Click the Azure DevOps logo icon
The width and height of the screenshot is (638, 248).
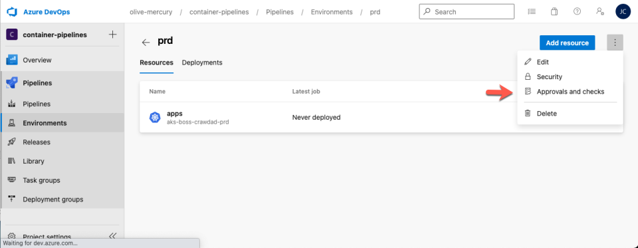(11, 12)
